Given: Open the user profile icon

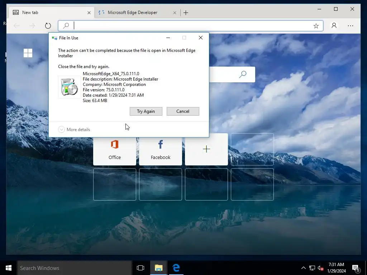Looking at the screenshot, I should tap(334, 25).
